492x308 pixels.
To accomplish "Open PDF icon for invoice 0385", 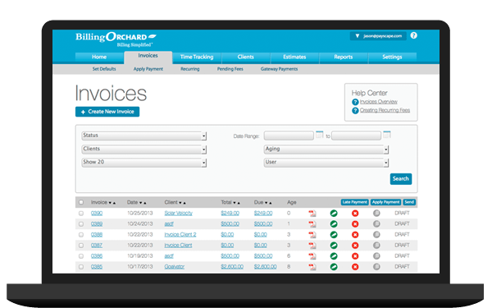I will pyautogui.click(x=312, y=267).
